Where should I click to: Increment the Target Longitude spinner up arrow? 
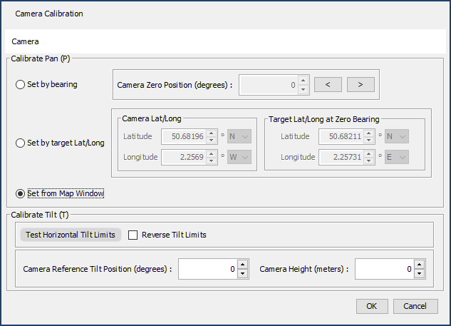click(x=369, y=154)
